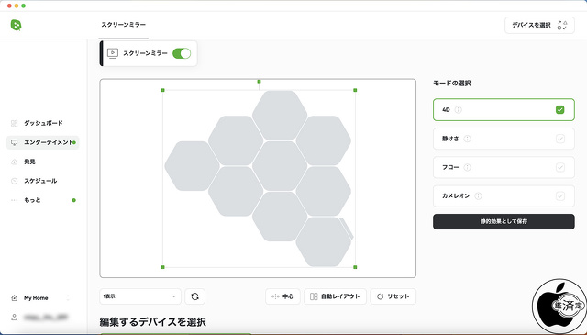
Task: Click the 発見 cloud icon
Action: coord(15,162)
